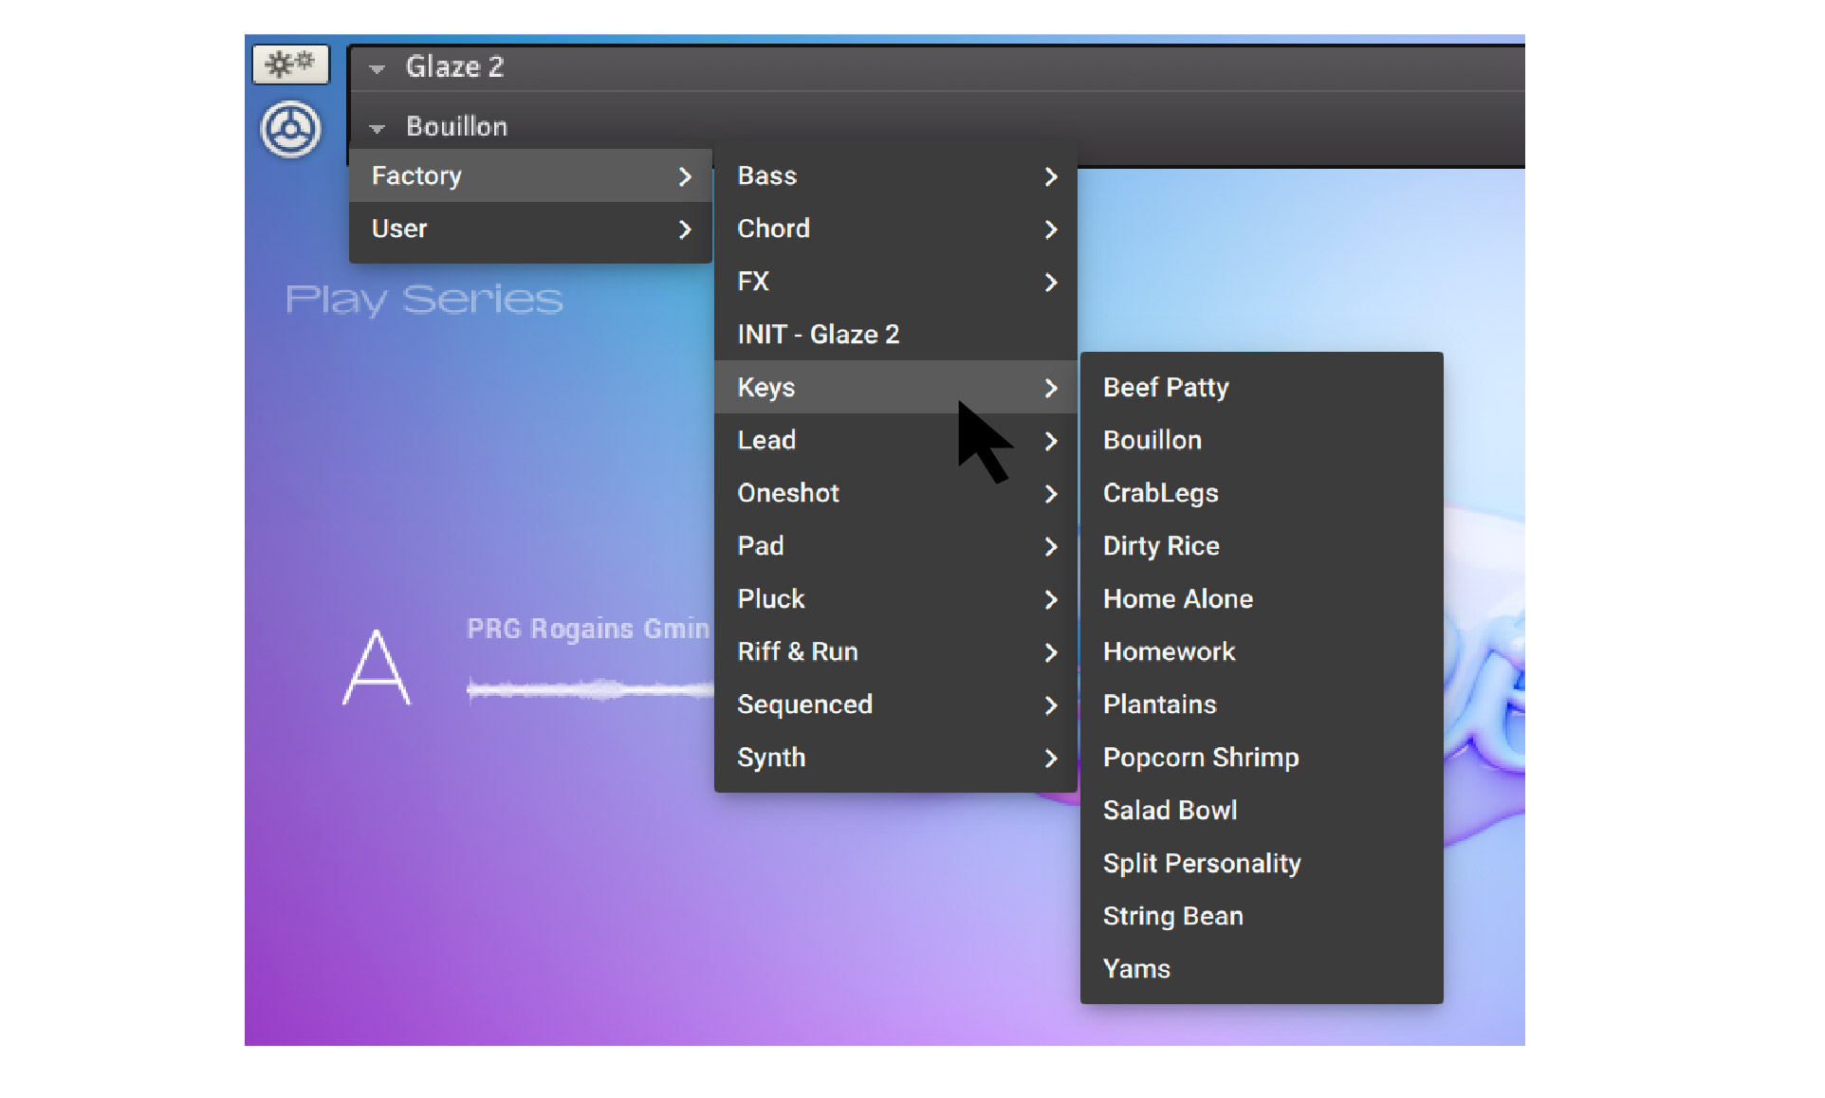Open the Glaze 2 dropdown arrow
Image resolution: width=1825 pixels, height=1098 pixels.
coord(377,67)
